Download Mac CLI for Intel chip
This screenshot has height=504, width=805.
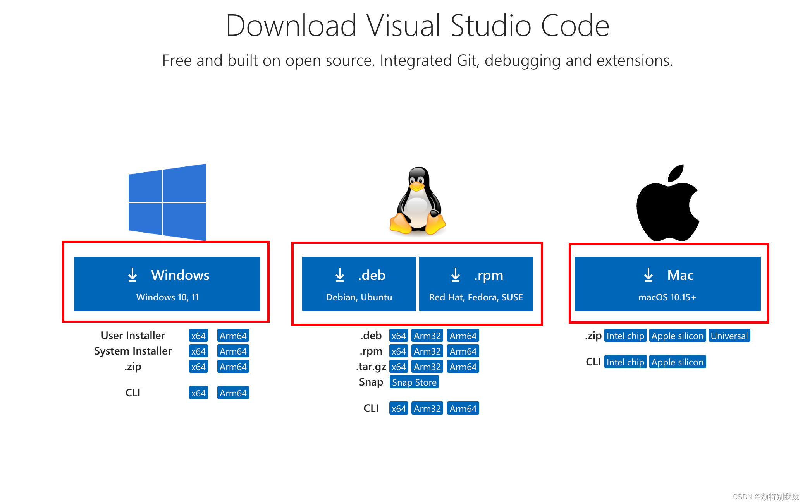click(625, 362)
